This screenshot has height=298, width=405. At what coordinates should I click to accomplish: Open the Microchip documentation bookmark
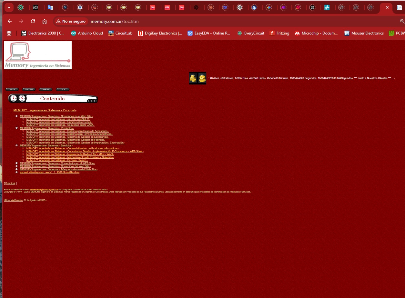click(316, 33)
